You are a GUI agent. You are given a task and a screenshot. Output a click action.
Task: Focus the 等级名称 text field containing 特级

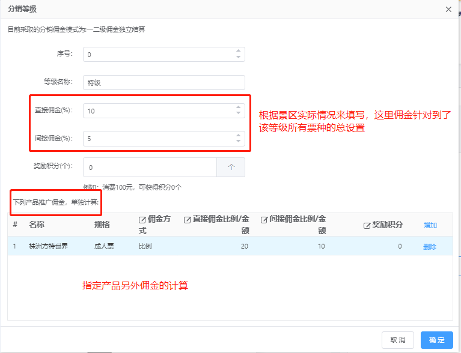click(163, 83)
